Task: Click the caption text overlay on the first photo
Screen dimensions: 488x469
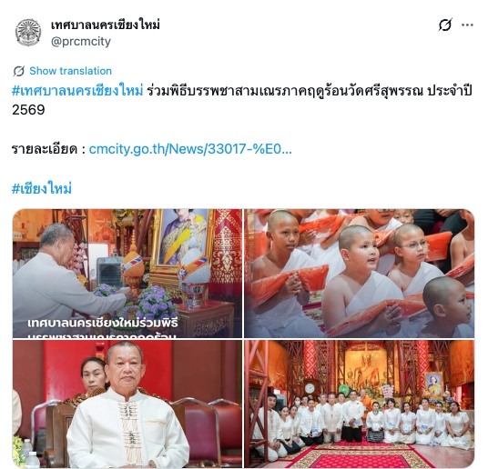Action: 103,327
